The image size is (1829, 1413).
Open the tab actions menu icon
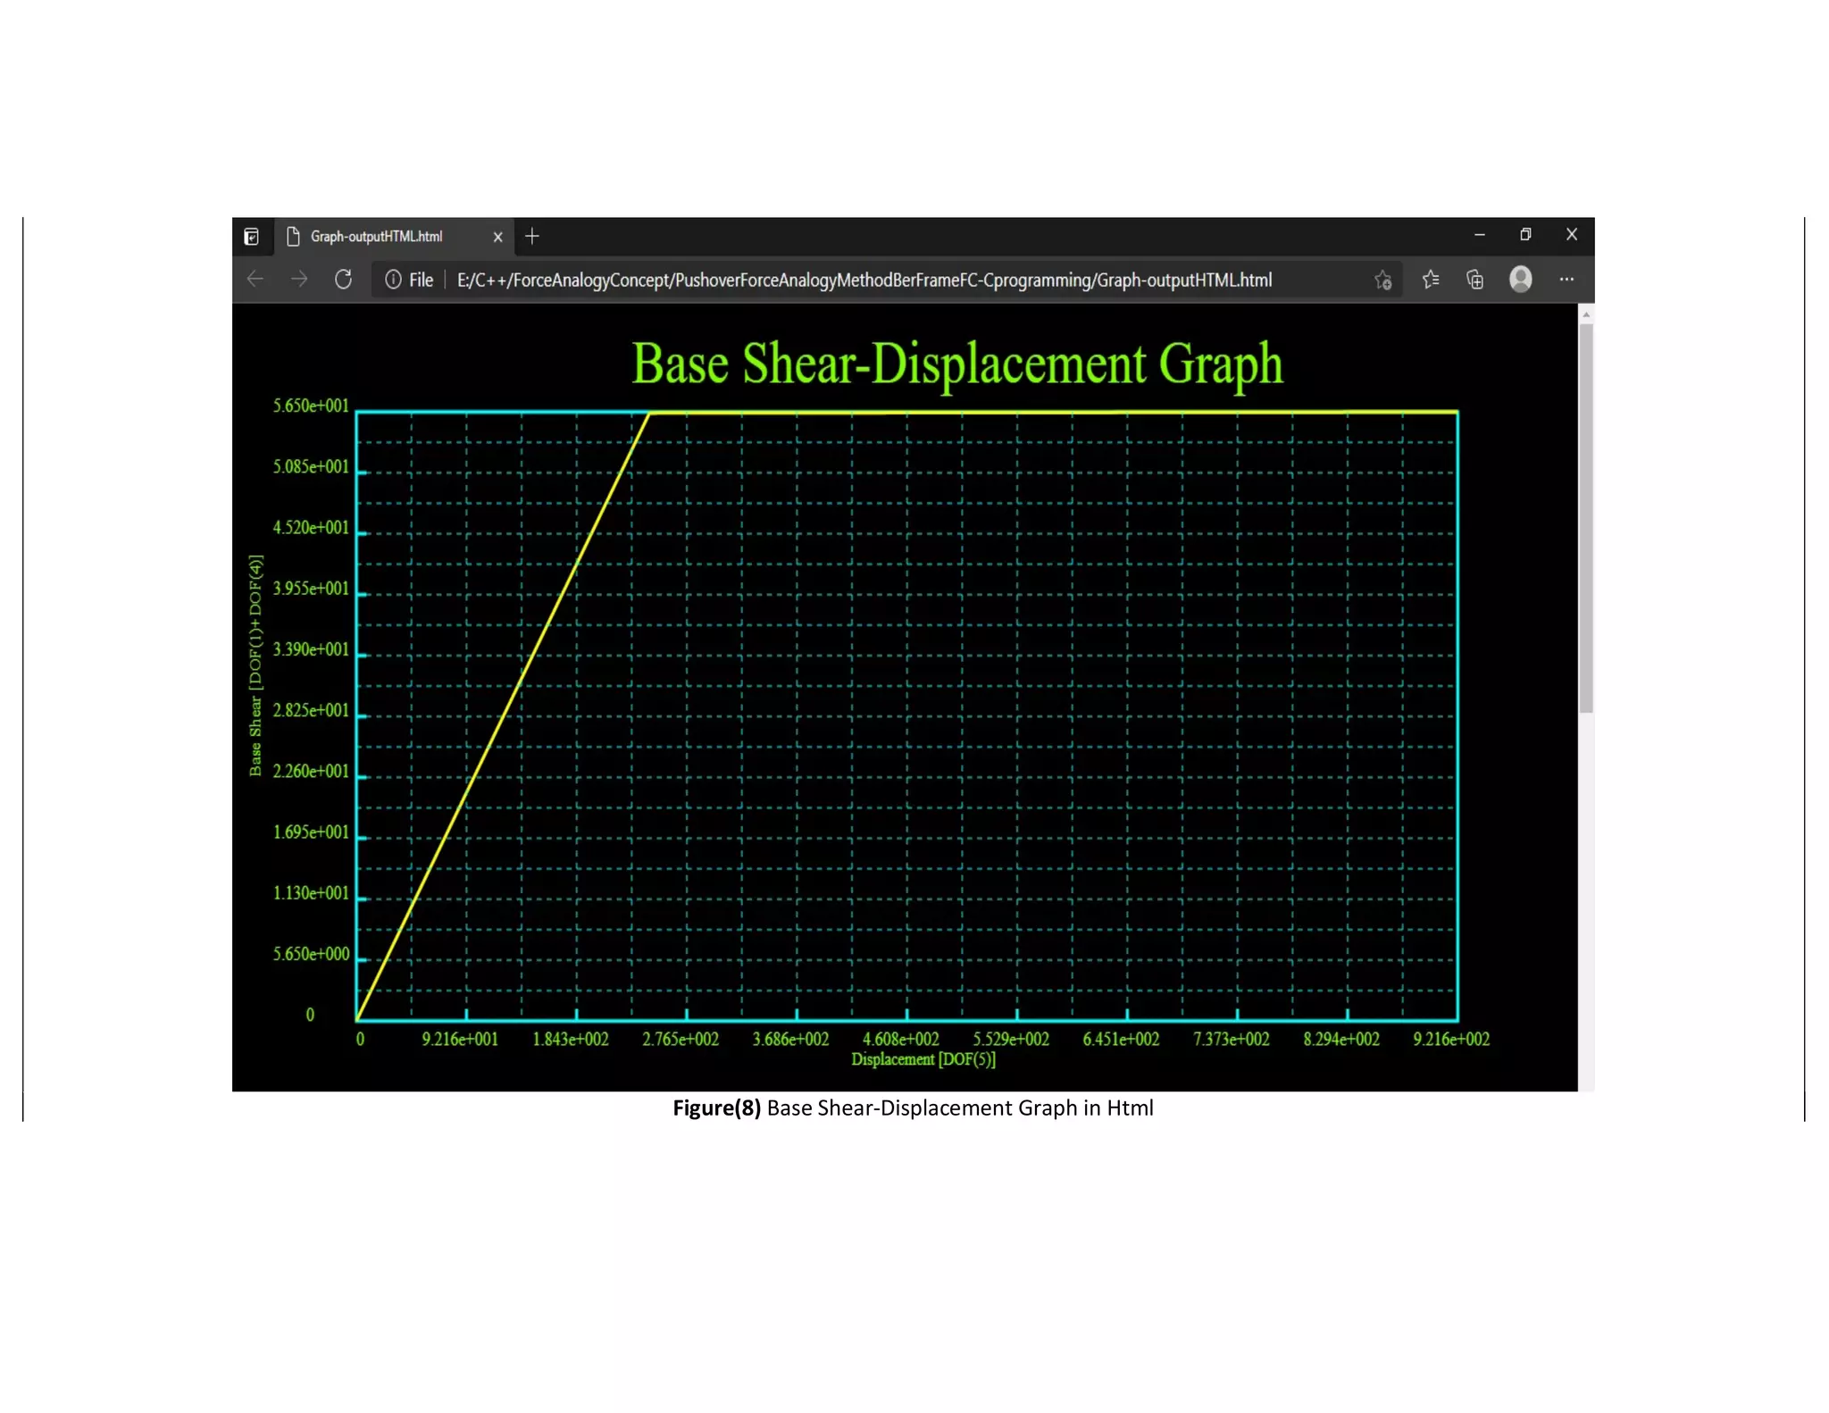tap(252, 237)
